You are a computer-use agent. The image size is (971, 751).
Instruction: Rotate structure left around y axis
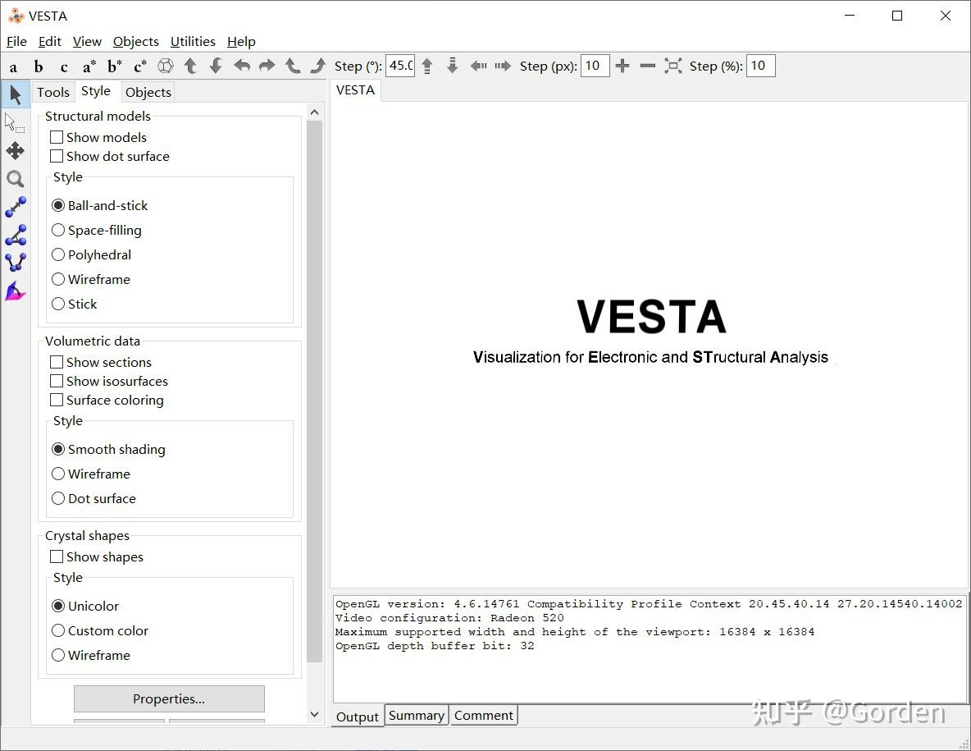pos(241,66)
